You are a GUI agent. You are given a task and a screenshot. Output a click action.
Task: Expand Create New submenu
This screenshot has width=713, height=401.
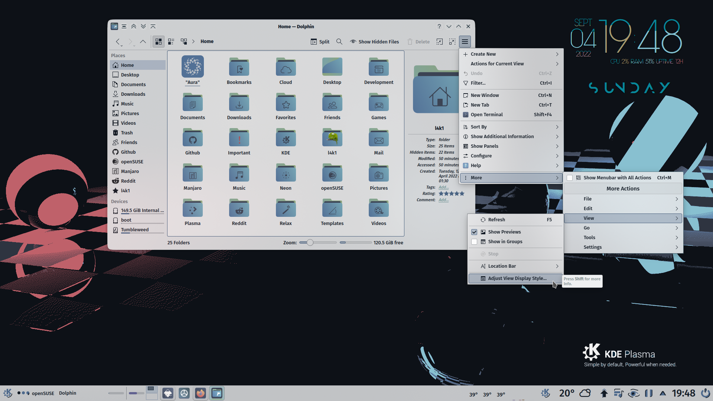tap(511, 54)
